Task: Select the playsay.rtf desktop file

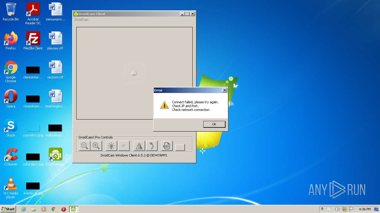Action: tap(55, 41)
